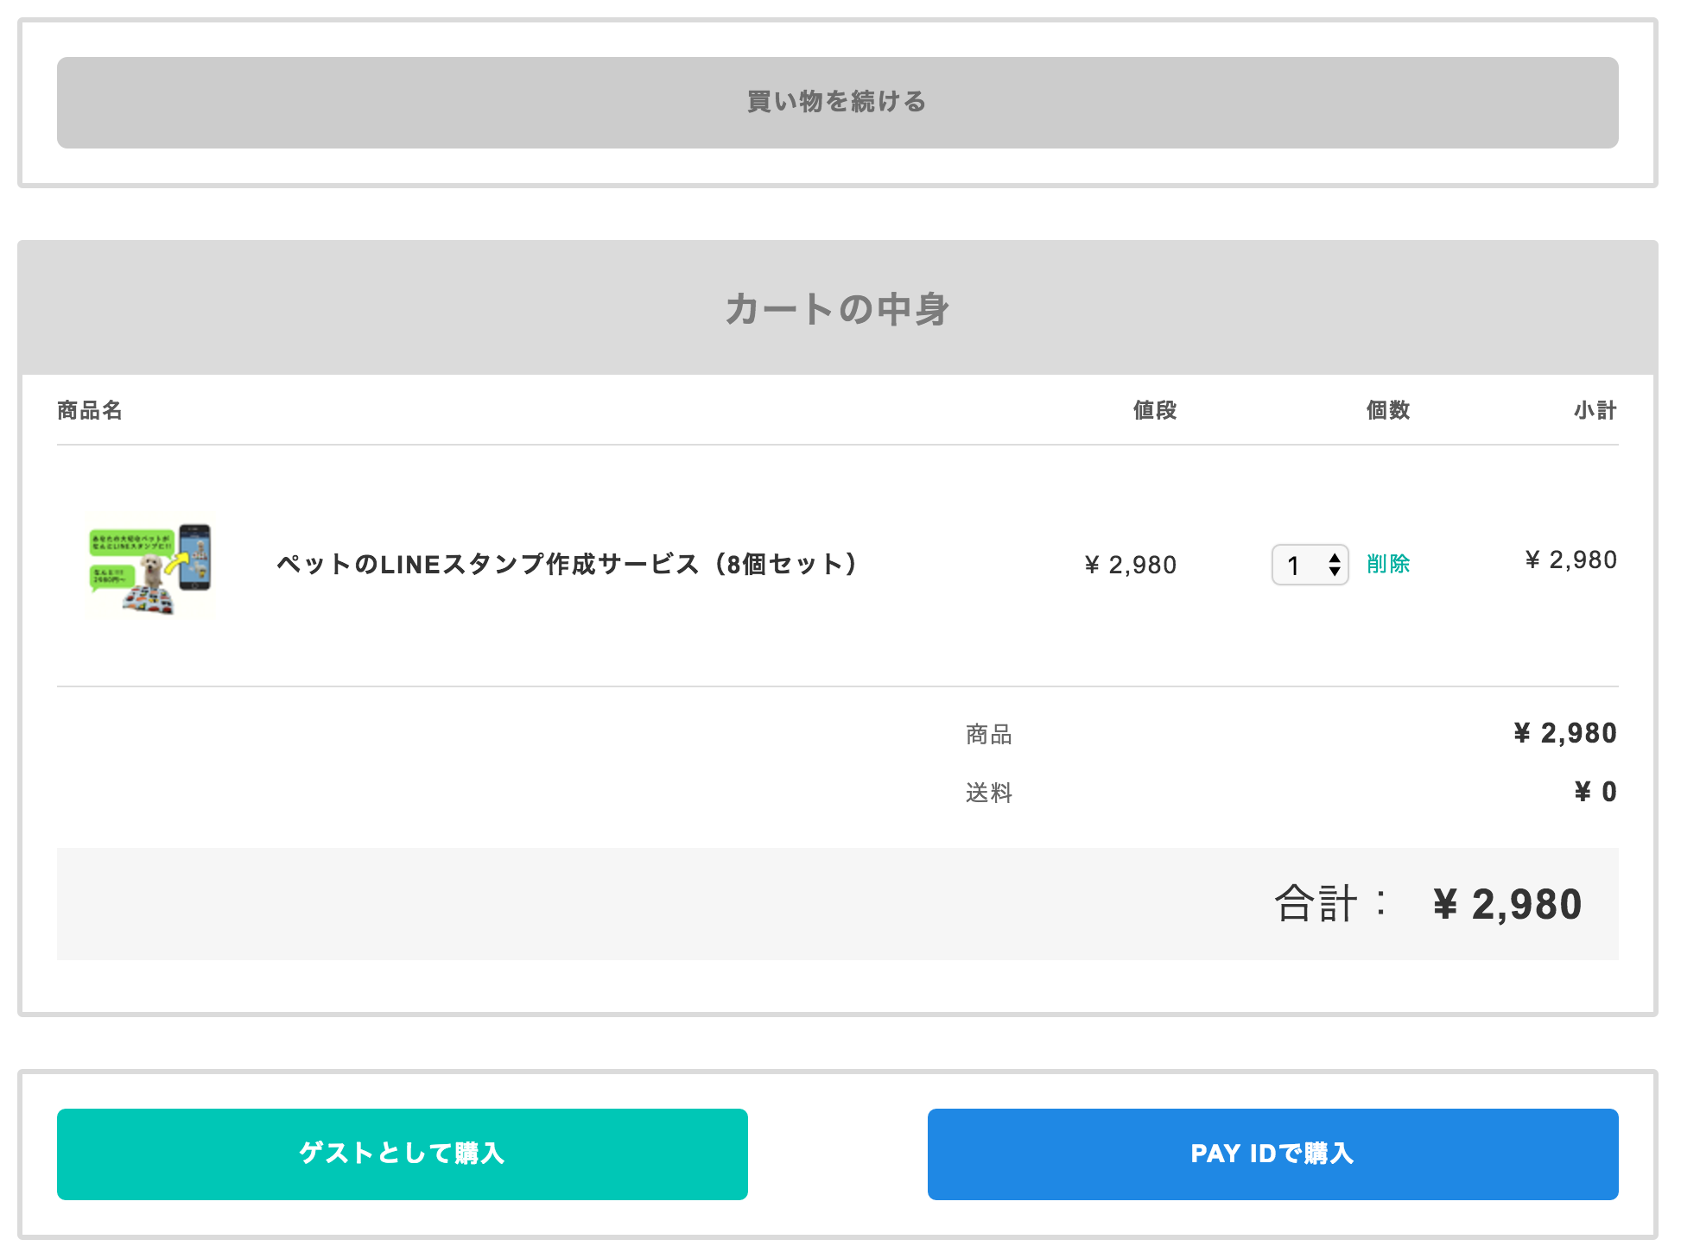Click the shipping amount ¥ 0

[x=1595, y=791]
